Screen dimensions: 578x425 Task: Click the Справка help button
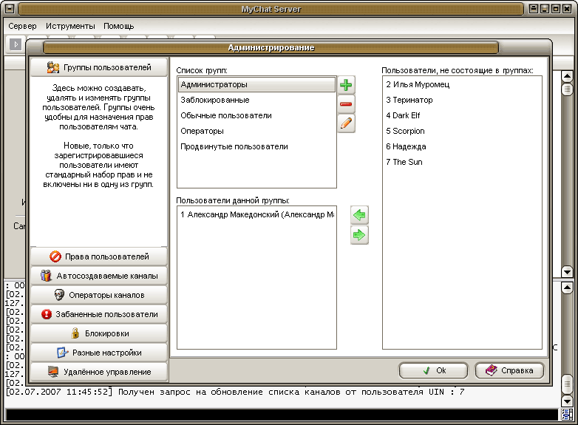point(509,370)
